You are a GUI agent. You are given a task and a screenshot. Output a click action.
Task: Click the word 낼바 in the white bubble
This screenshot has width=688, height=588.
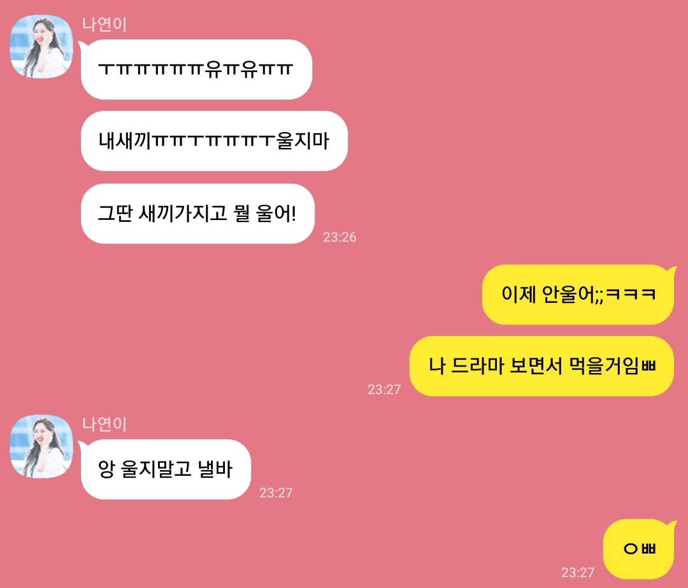click(215, 469)
